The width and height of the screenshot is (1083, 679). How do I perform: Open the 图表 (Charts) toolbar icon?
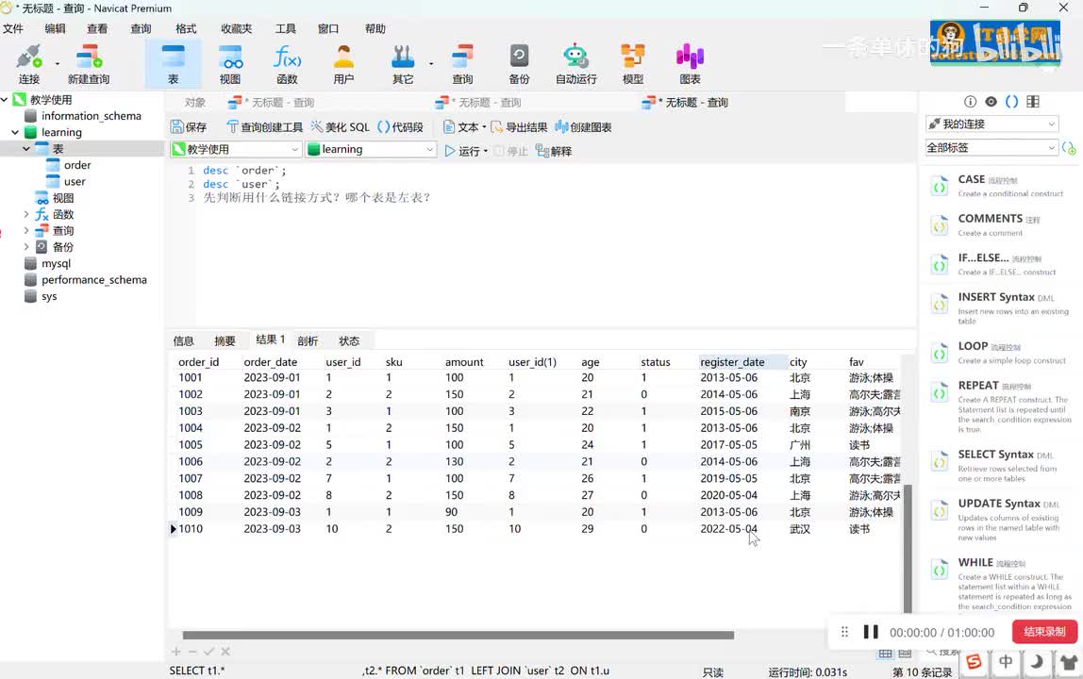coord(690,64)
